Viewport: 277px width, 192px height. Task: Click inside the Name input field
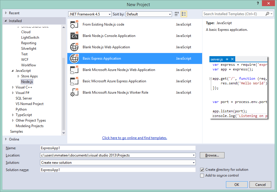pos(116,148)
